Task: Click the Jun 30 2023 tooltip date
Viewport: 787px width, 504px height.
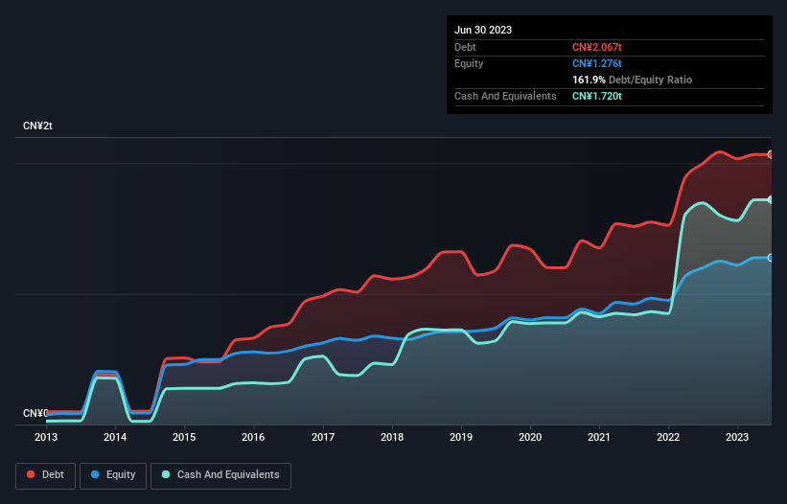Action: [483, 30]
